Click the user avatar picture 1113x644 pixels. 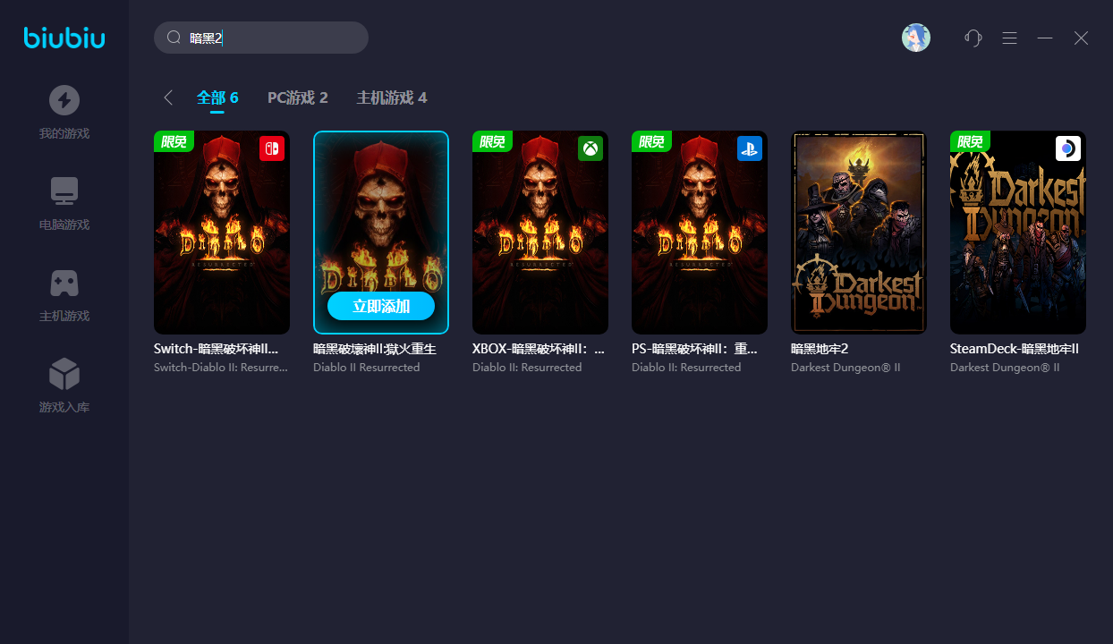point(915,38)
